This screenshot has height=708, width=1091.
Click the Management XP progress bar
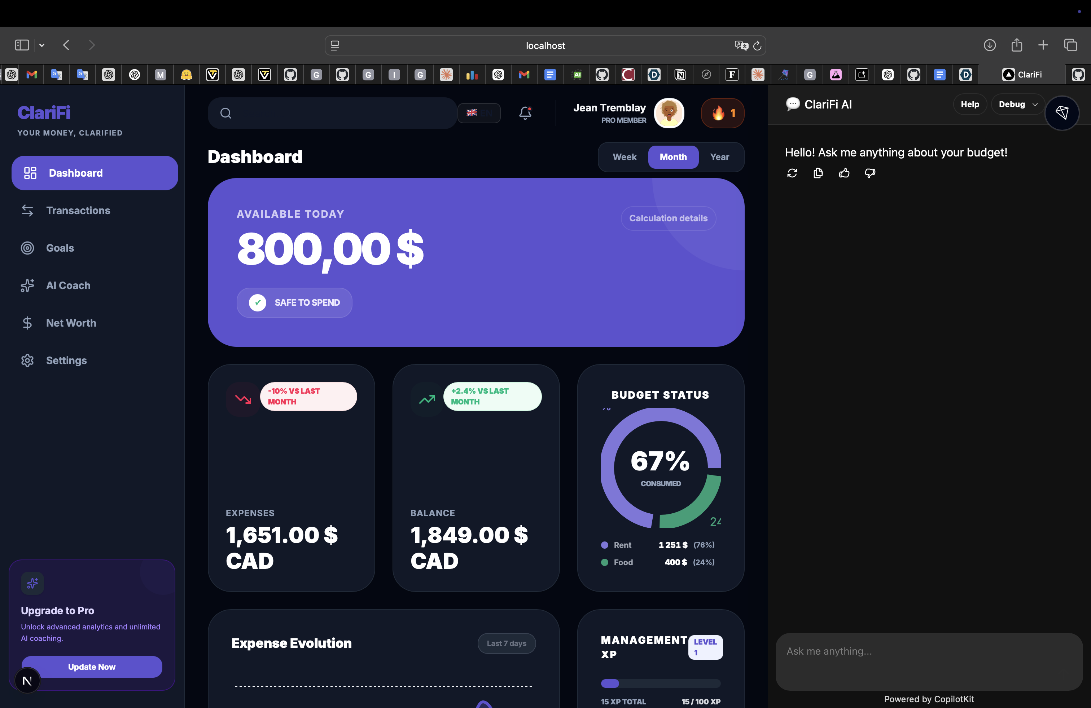tap(660, 683)
